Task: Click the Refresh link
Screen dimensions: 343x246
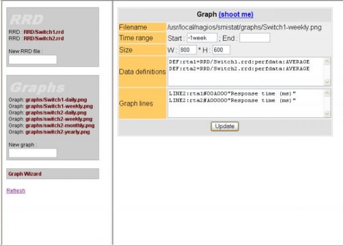Action: coord(15,191)
